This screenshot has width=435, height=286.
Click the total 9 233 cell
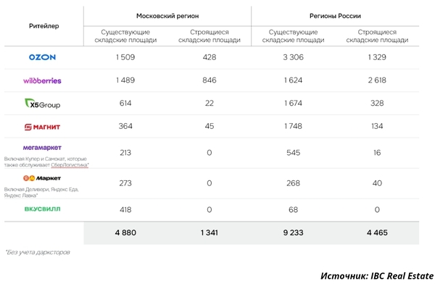[x=293, y=232]
